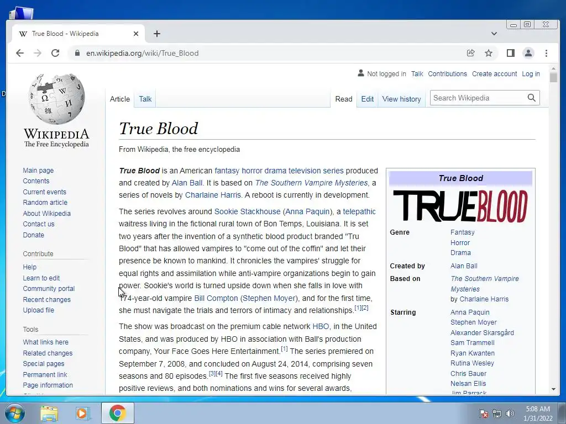Open Current events sidebar link
The image size is (566, 424).
pyautogui.click(x=44, y=192)
